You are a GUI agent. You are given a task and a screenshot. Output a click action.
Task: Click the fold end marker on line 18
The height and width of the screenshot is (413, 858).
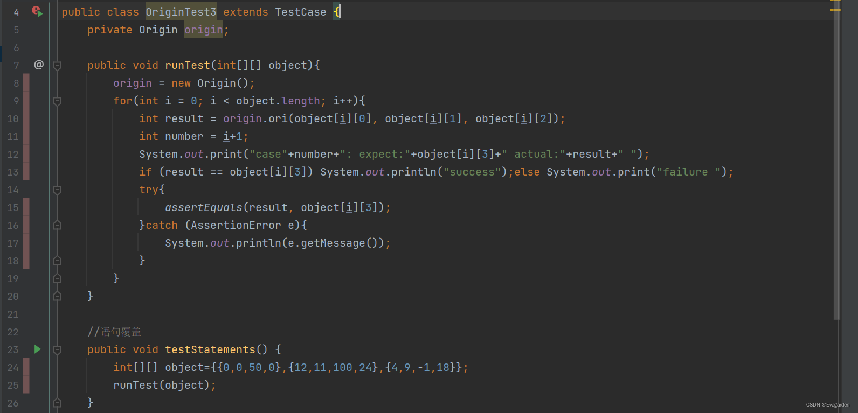[57, 261]
